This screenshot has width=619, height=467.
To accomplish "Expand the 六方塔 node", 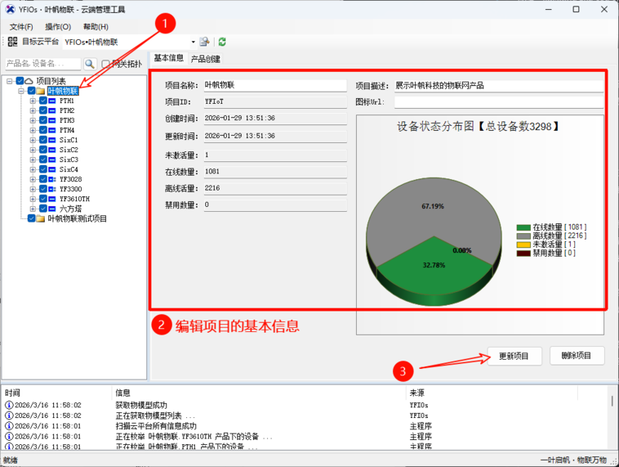I will pyautogui.click(x=33, y=209).
